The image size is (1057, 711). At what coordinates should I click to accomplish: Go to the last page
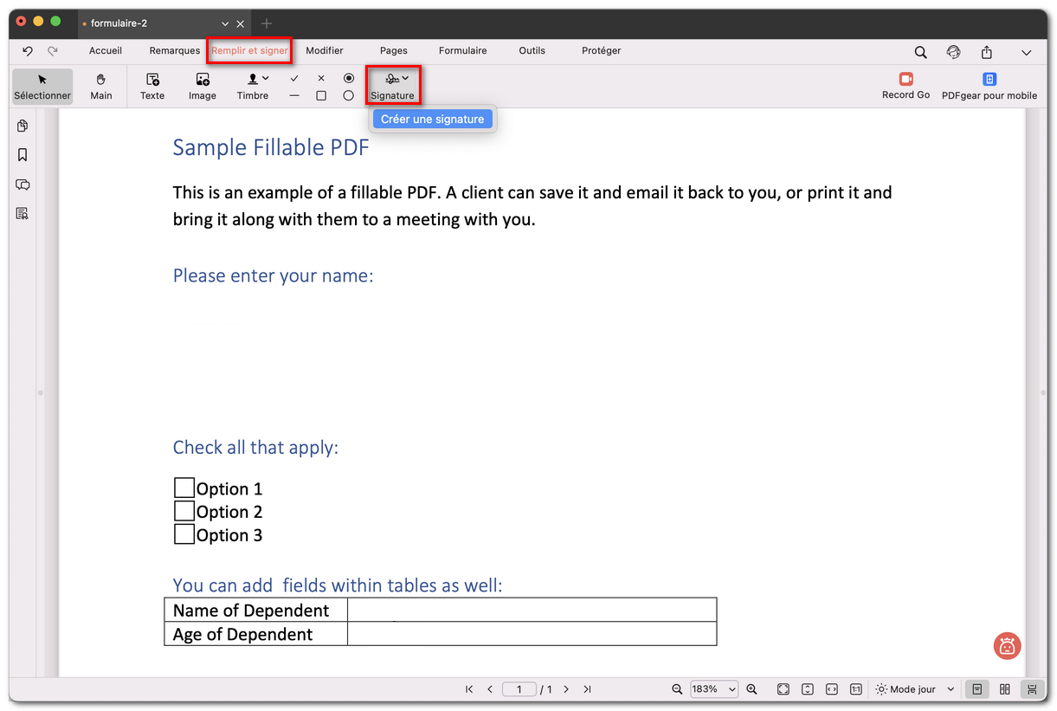(x=587, y=689)
